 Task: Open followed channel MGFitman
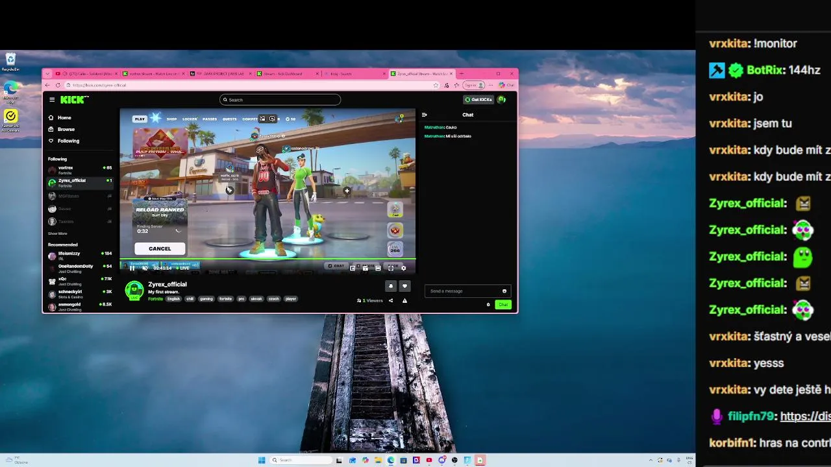click(79, 196)
